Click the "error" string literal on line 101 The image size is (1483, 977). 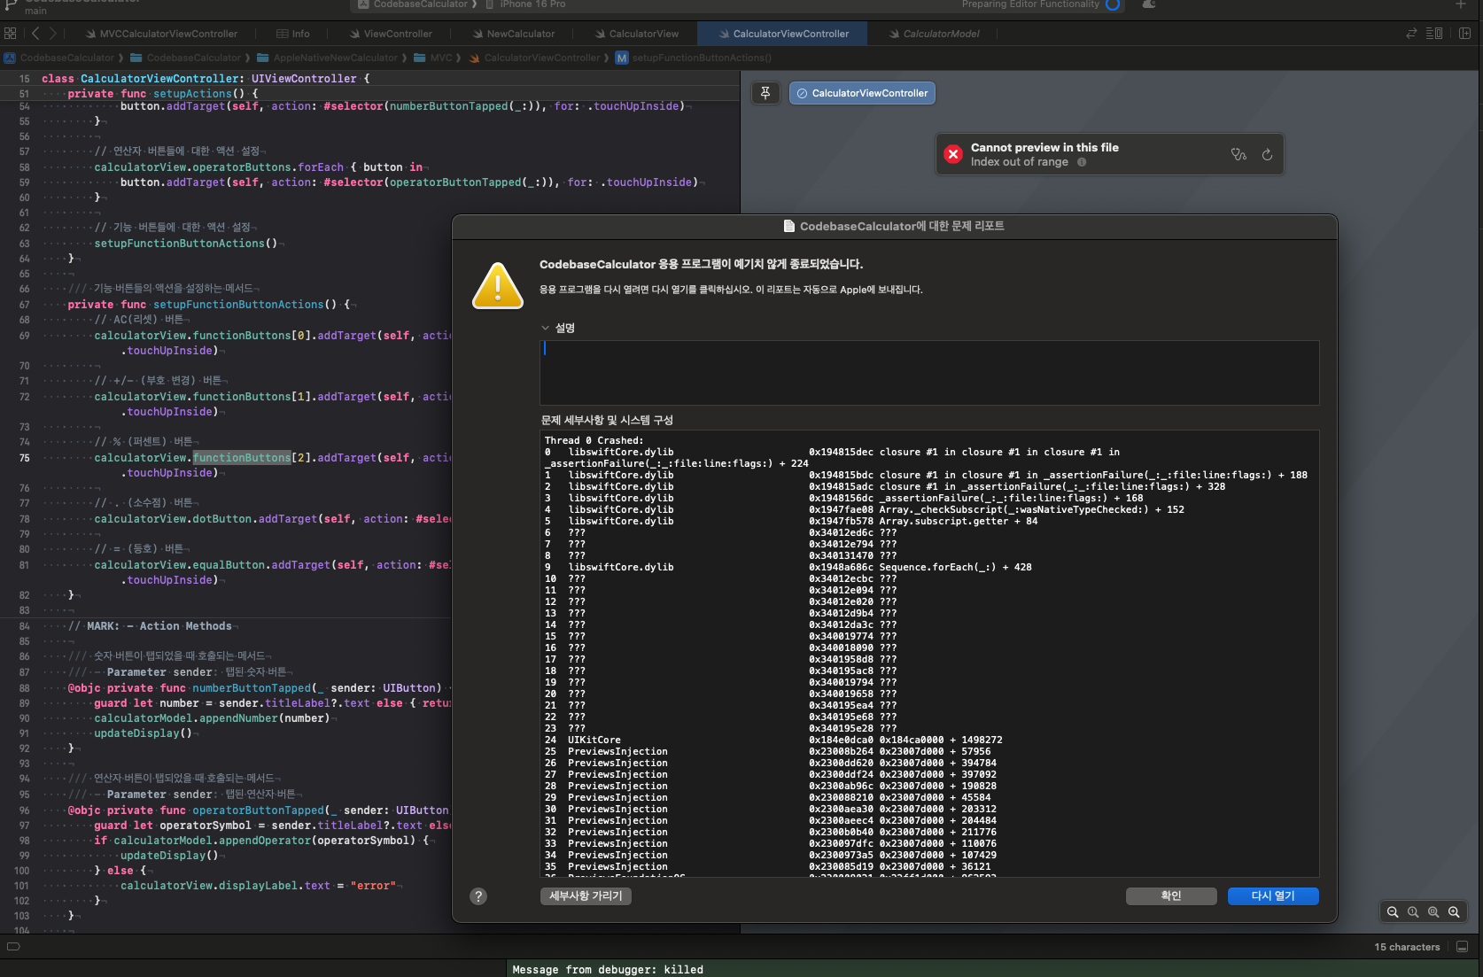(x=373, y=886)
